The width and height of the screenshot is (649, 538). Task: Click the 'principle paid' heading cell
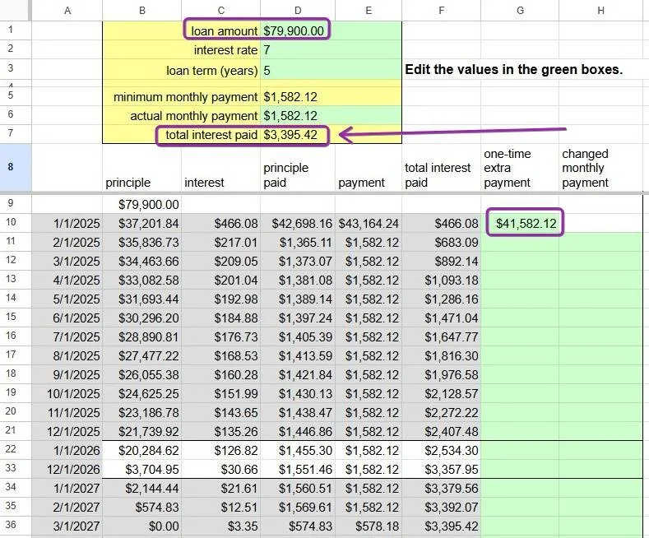click(x=298, y=168)
